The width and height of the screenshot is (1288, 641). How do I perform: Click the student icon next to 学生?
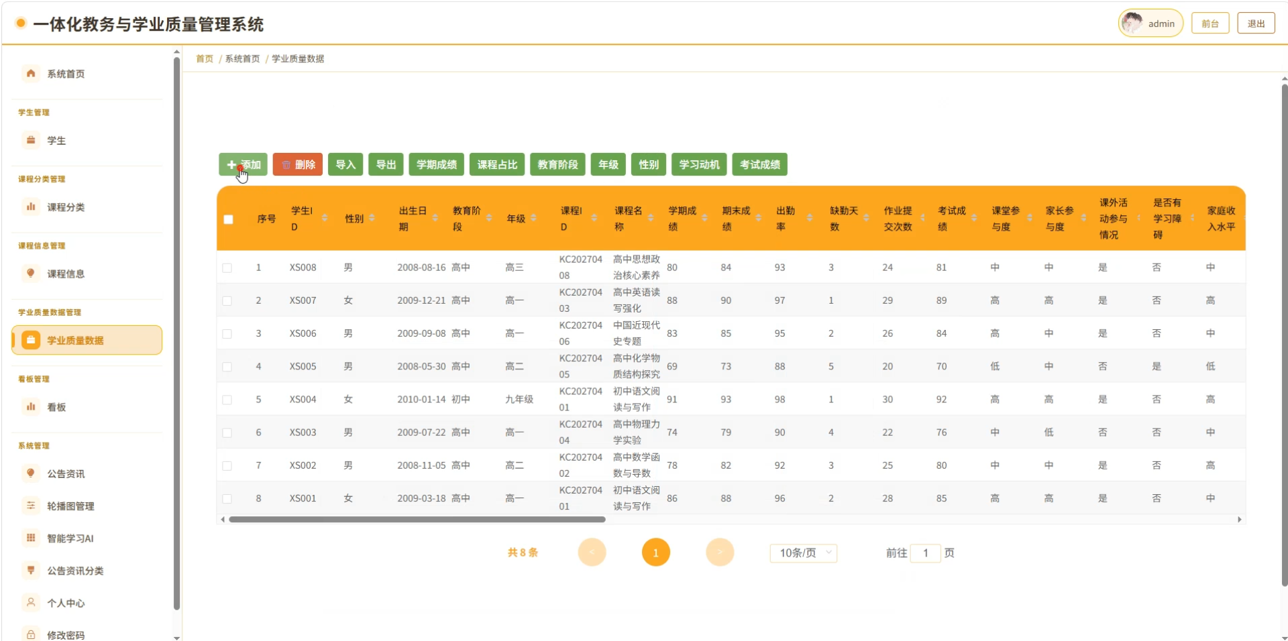tap(31, 140)
